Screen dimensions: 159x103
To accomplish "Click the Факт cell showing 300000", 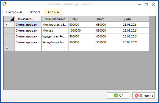I will point(109,42).
